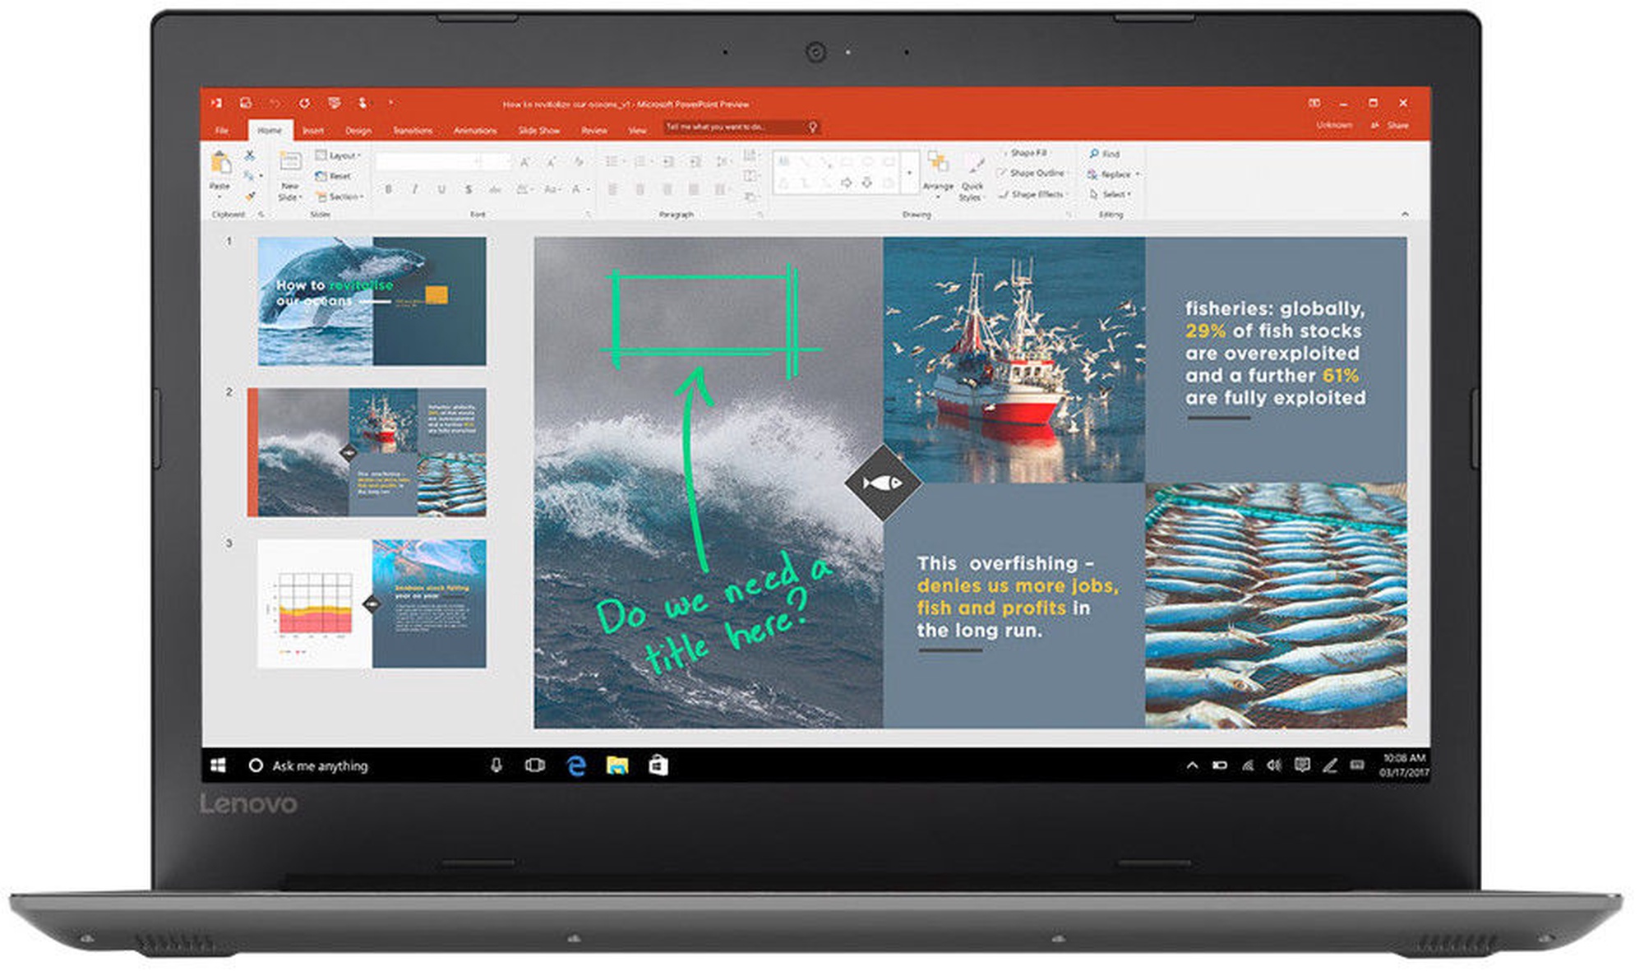Viewport: 1644px width, 971px height.
Task: Open the Shape Fill color option
Action: point(1027,153)
